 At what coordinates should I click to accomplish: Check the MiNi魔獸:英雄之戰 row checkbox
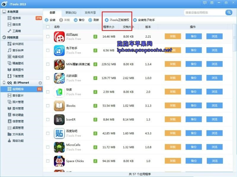click(x=48, y=64)
